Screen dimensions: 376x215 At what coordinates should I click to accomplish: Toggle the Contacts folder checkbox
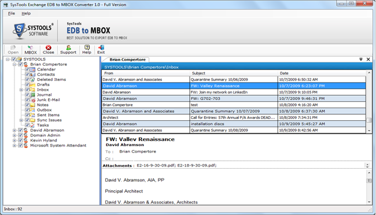[27, 75]
